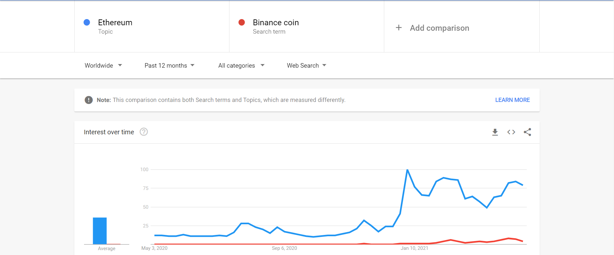Open the Past 12 months dropdown
614x255 pixels.
click(x=170, y=65)
